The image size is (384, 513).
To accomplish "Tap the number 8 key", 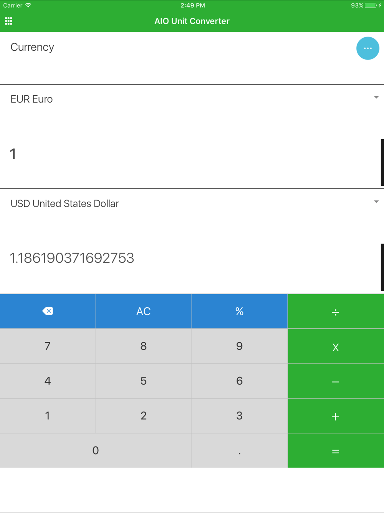I will point(144,346).
